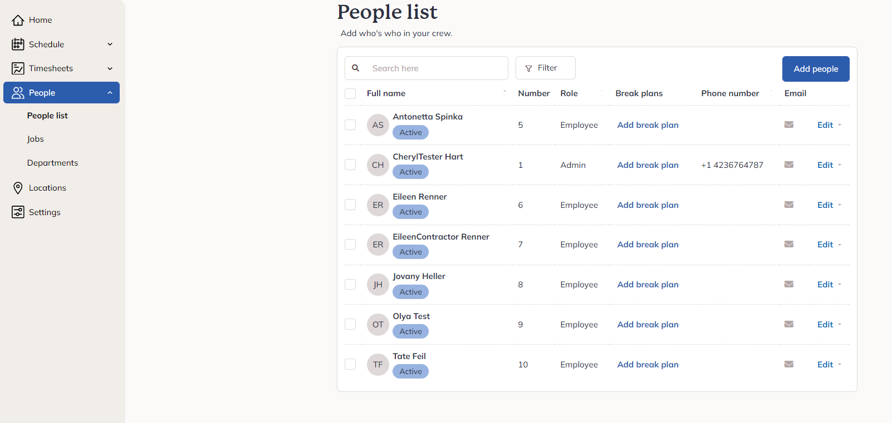892x423 pixels.
Task: Open Edit dropdown arrow for Eileen Renner
Action: [840, 205]
